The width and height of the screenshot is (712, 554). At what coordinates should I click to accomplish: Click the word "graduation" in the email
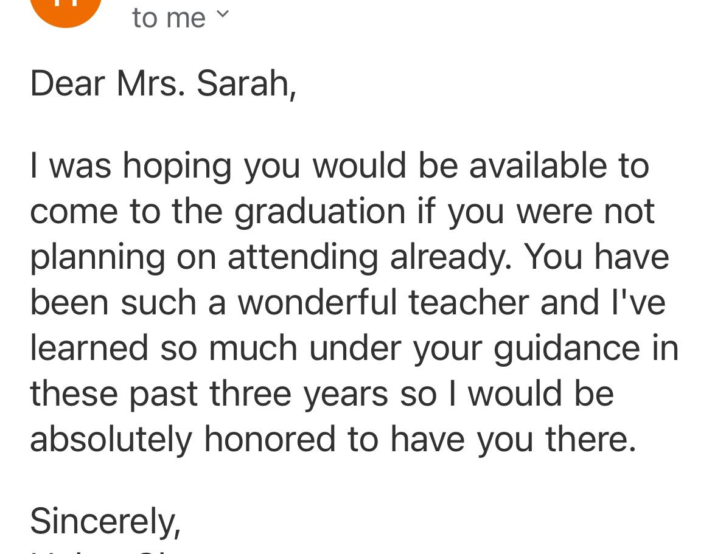point(319,212)
